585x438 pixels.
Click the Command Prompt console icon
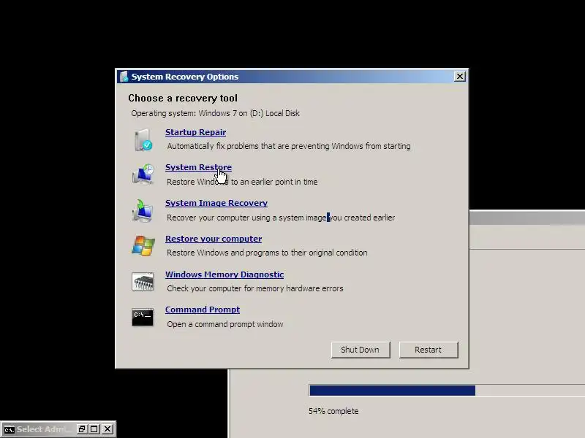coord(143,317)
